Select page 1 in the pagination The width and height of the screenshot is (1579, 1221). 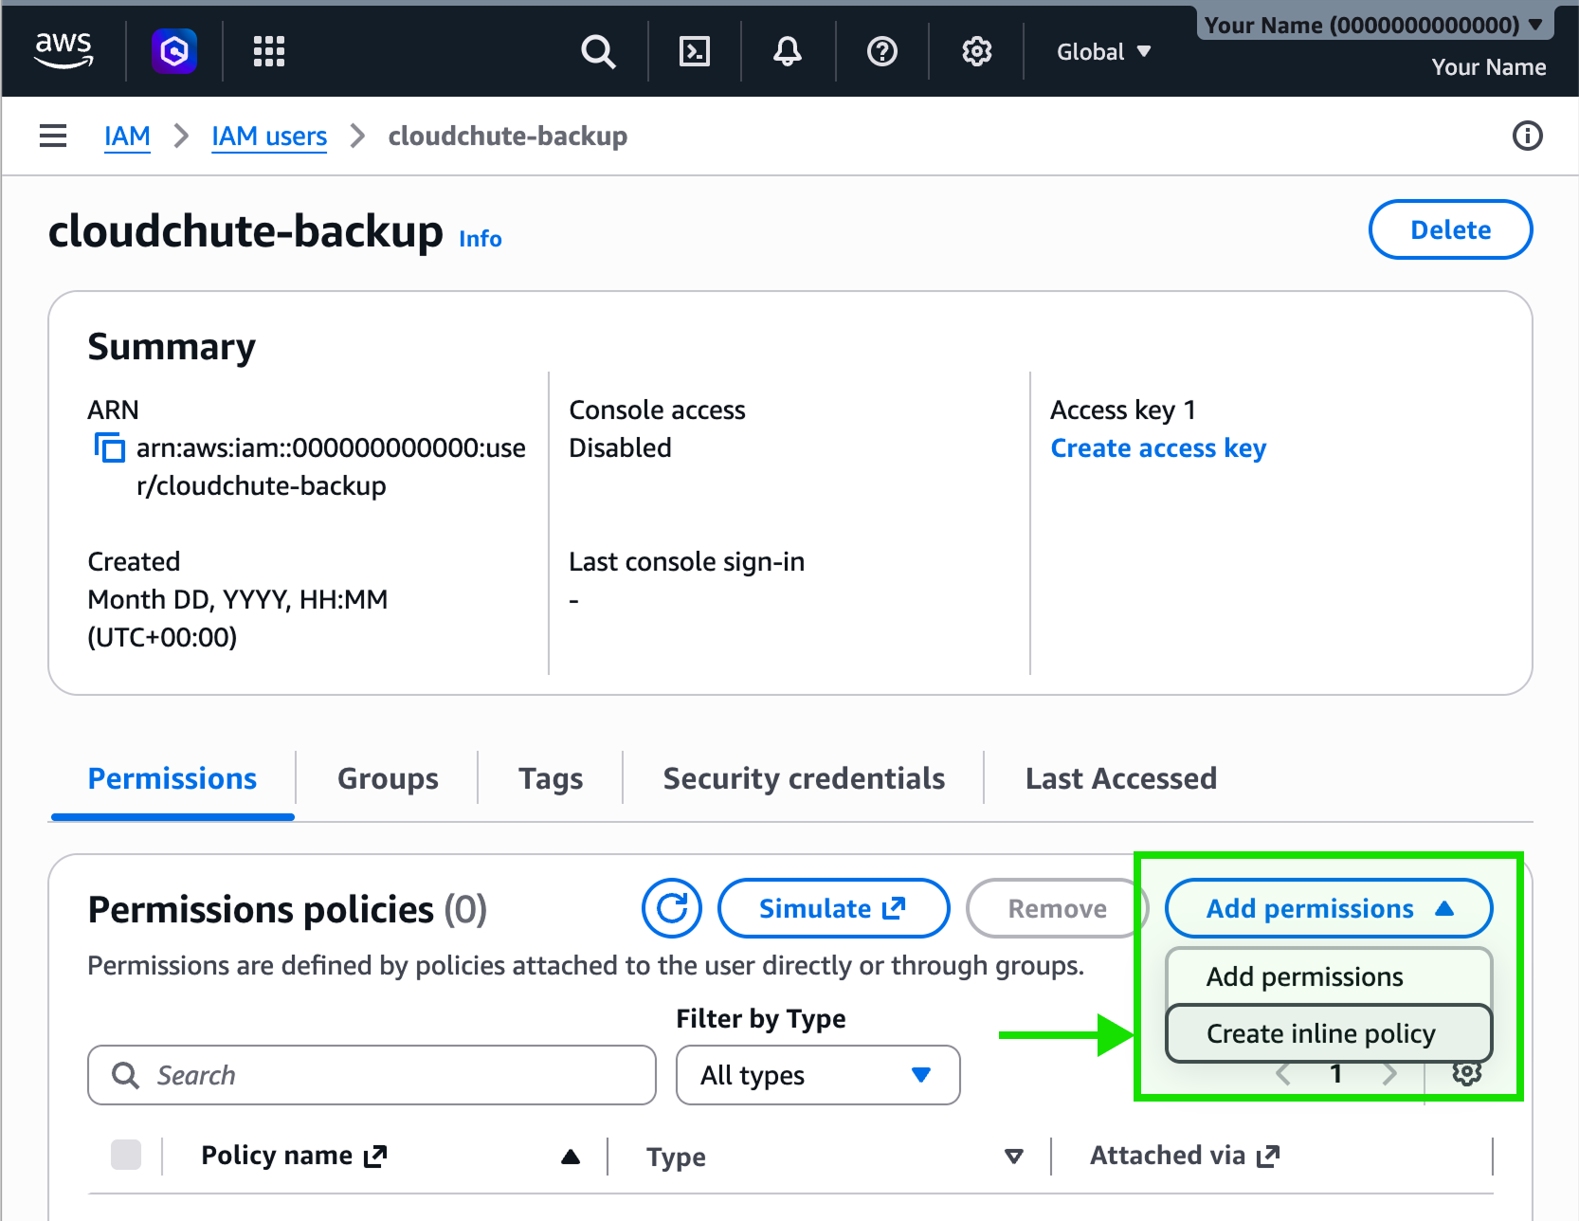point(1336,1074)
